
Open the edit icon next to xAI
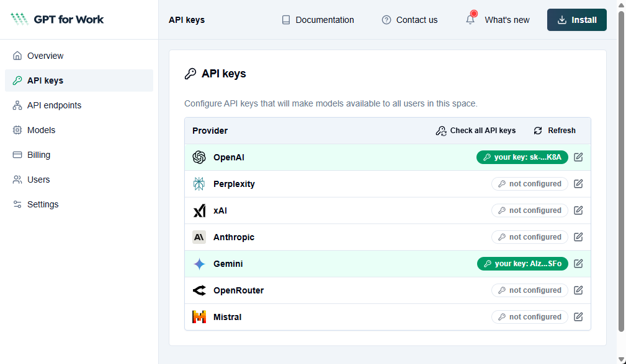(x=578, y=210)
